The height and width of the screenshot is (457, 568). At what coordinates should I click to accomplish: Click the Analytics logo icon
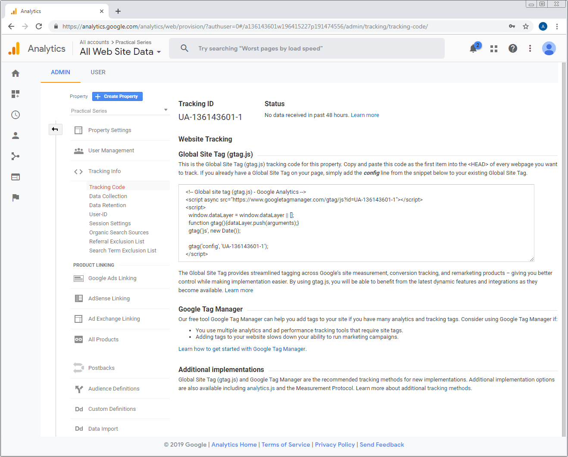pyautogui.click(x=14, y=48)
